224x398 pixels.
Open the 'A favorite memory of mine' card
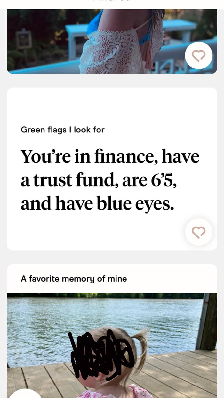point(74,278)
